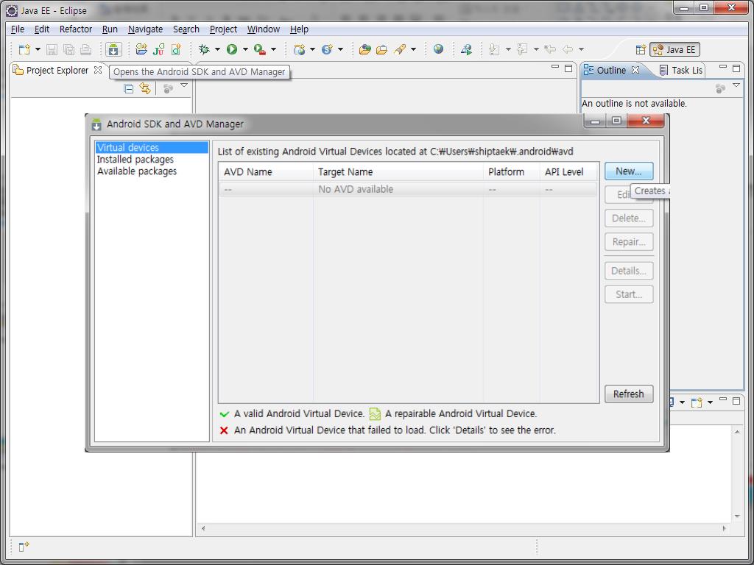Open the Navigate menu
The image size is (754, 565).
(145, 29)
